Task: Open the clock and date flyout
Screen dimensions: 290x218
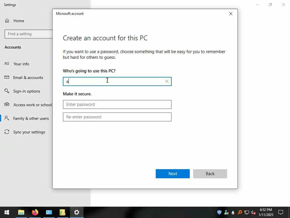Action: pyautogui.click(x=266, y=212)
